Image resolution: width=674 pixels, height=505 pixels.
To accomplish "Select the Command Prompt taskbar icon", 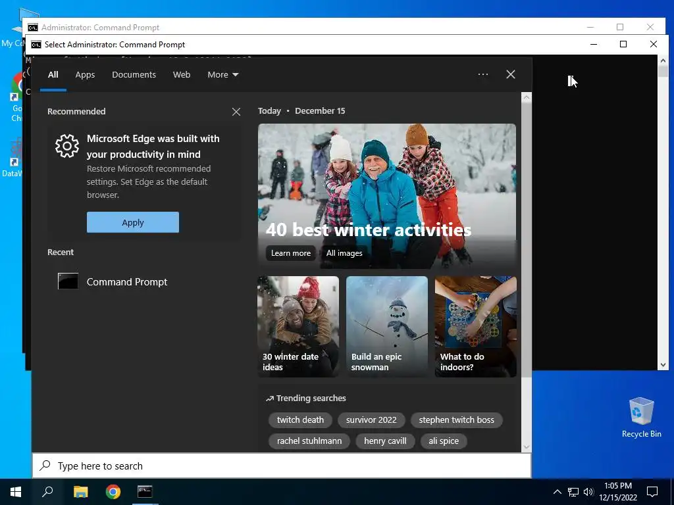I will coord(145,491).
